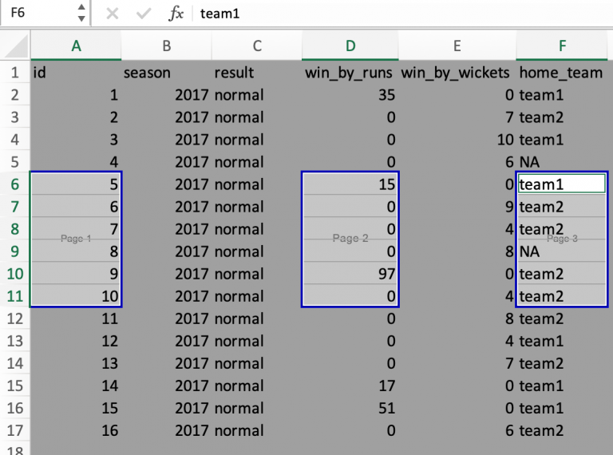Image resolution: width=613 pixels, height=455 pixels.
Task: Select column B header
Action: point(167,46)
